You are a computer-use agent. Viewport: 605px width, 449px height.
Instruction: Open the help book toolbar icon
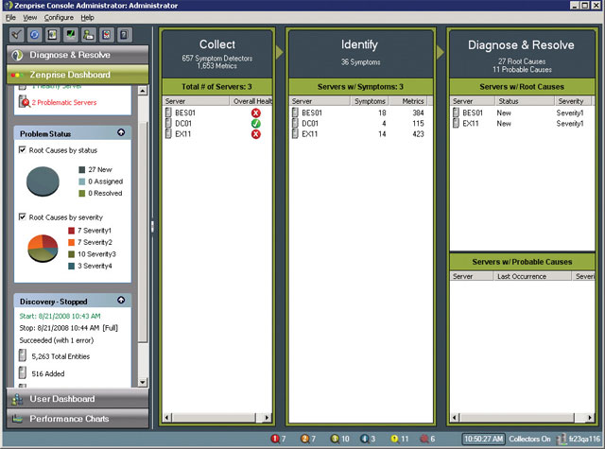click(x=124, y=35)
